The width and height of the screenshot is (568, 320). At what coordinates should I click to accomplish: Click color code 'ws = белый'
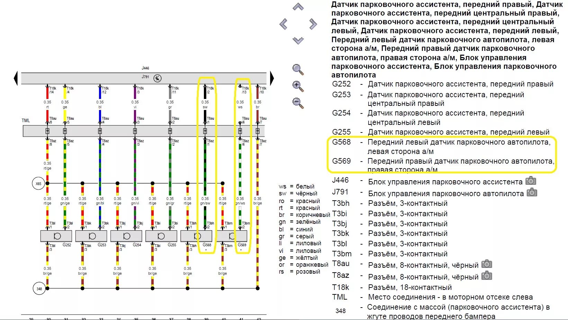(297, 186)
